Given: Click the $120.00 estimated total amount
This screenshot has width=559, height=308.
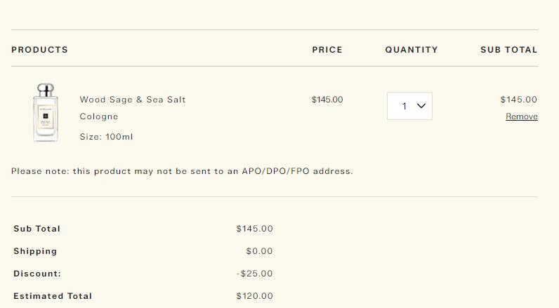Looking at the screenshot, I should click(254, 296).
